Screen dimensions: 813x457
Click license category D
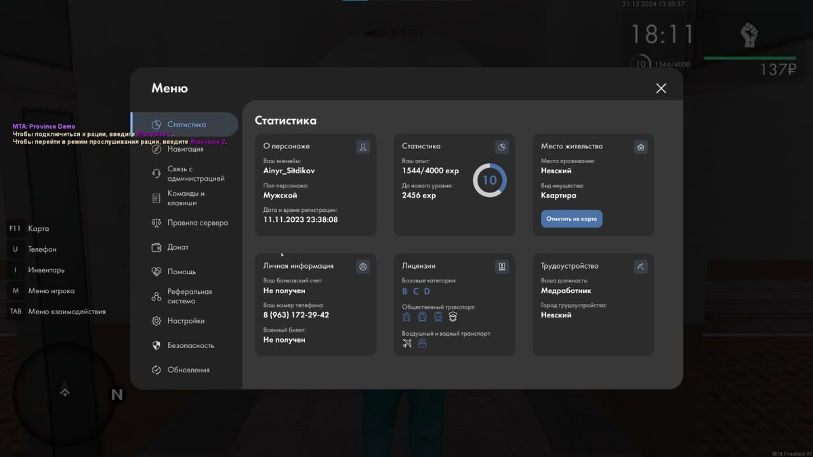click(x=427, y=291)
